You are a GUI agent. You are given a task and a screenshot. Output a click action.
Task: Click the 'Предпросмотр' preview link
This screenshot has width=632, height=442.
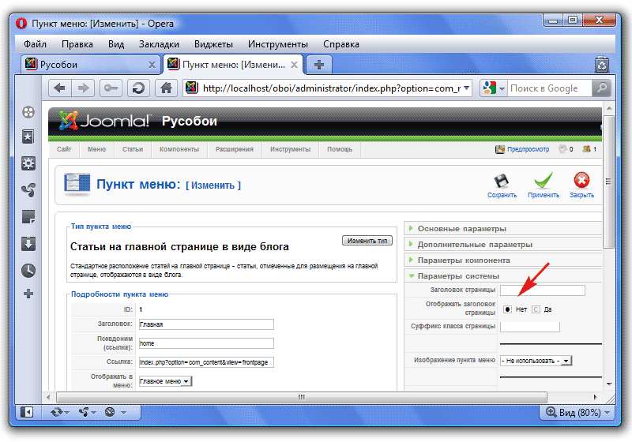click(523, 148)
